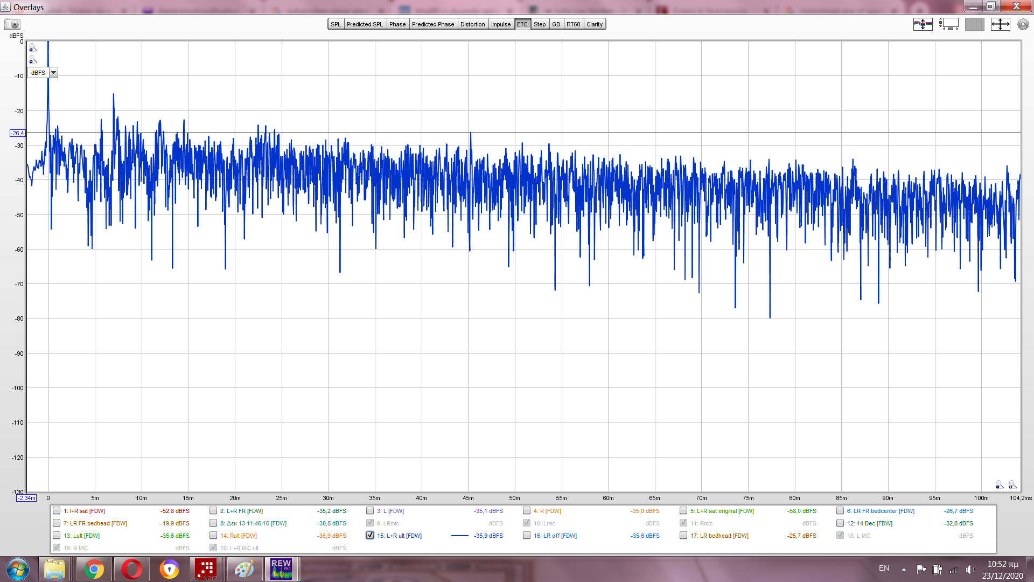
Task: Enable trace 7: LR FR bedhead
Action: point(57,523)
